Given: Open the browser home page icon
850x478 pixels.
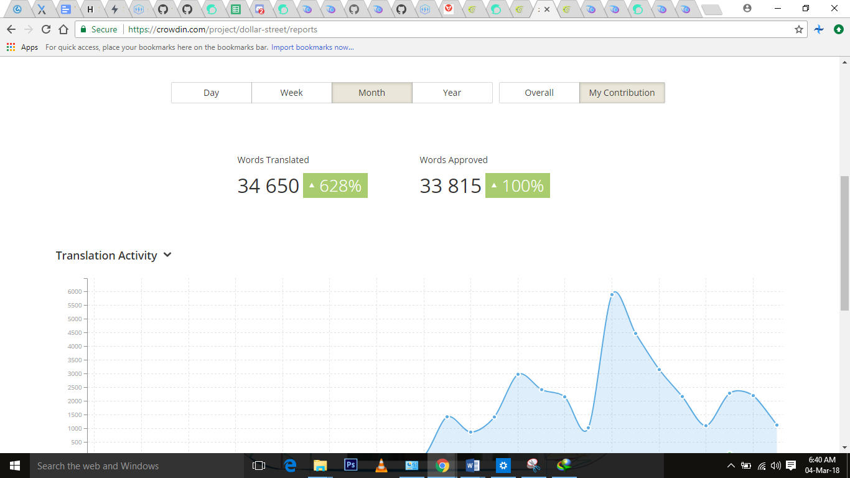Looking at the screenshot, I should pos(63,29).
